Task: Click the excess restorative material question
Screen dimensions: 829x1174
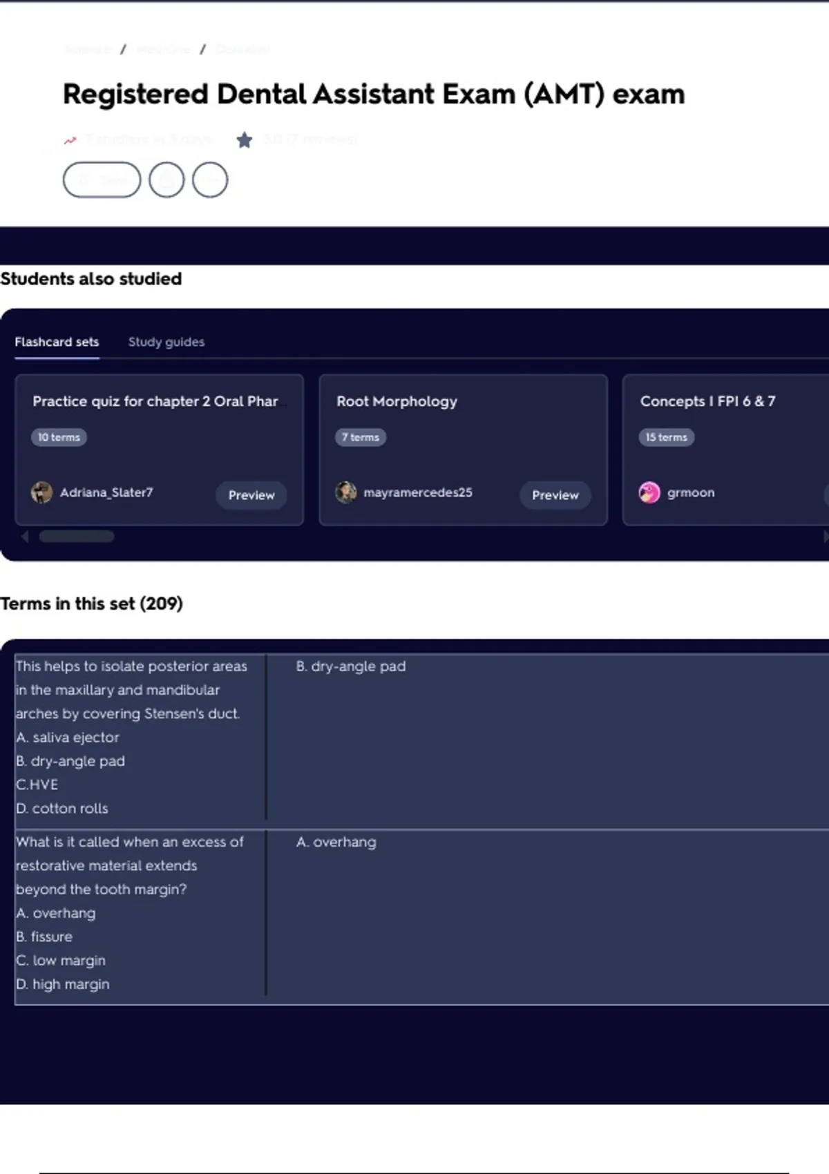Action: tap(130, 865)
